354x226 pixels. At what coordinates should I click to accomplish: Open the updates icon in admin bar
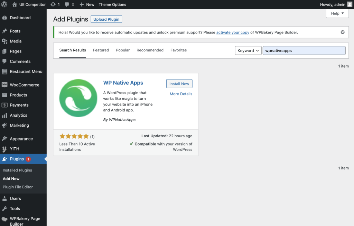tap(53, 4)
